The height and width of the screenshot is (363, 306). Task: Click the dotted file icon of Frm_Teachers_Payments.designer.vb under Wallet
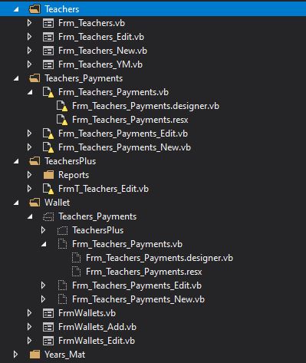click(76, 258)
